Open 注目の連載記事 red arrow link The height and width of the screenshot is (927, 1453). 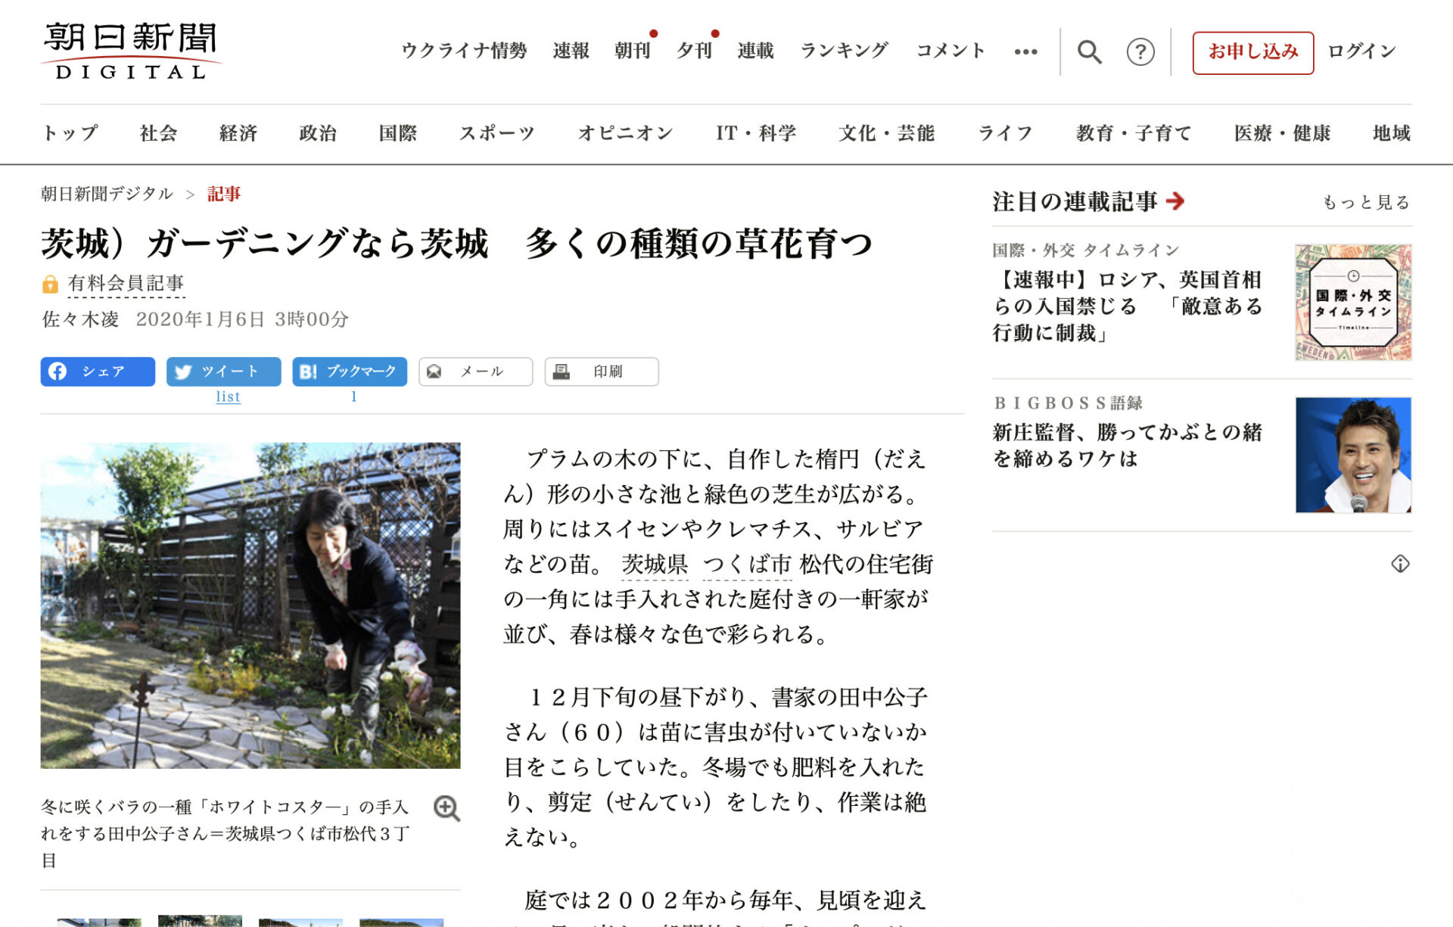click(1175, 201)
